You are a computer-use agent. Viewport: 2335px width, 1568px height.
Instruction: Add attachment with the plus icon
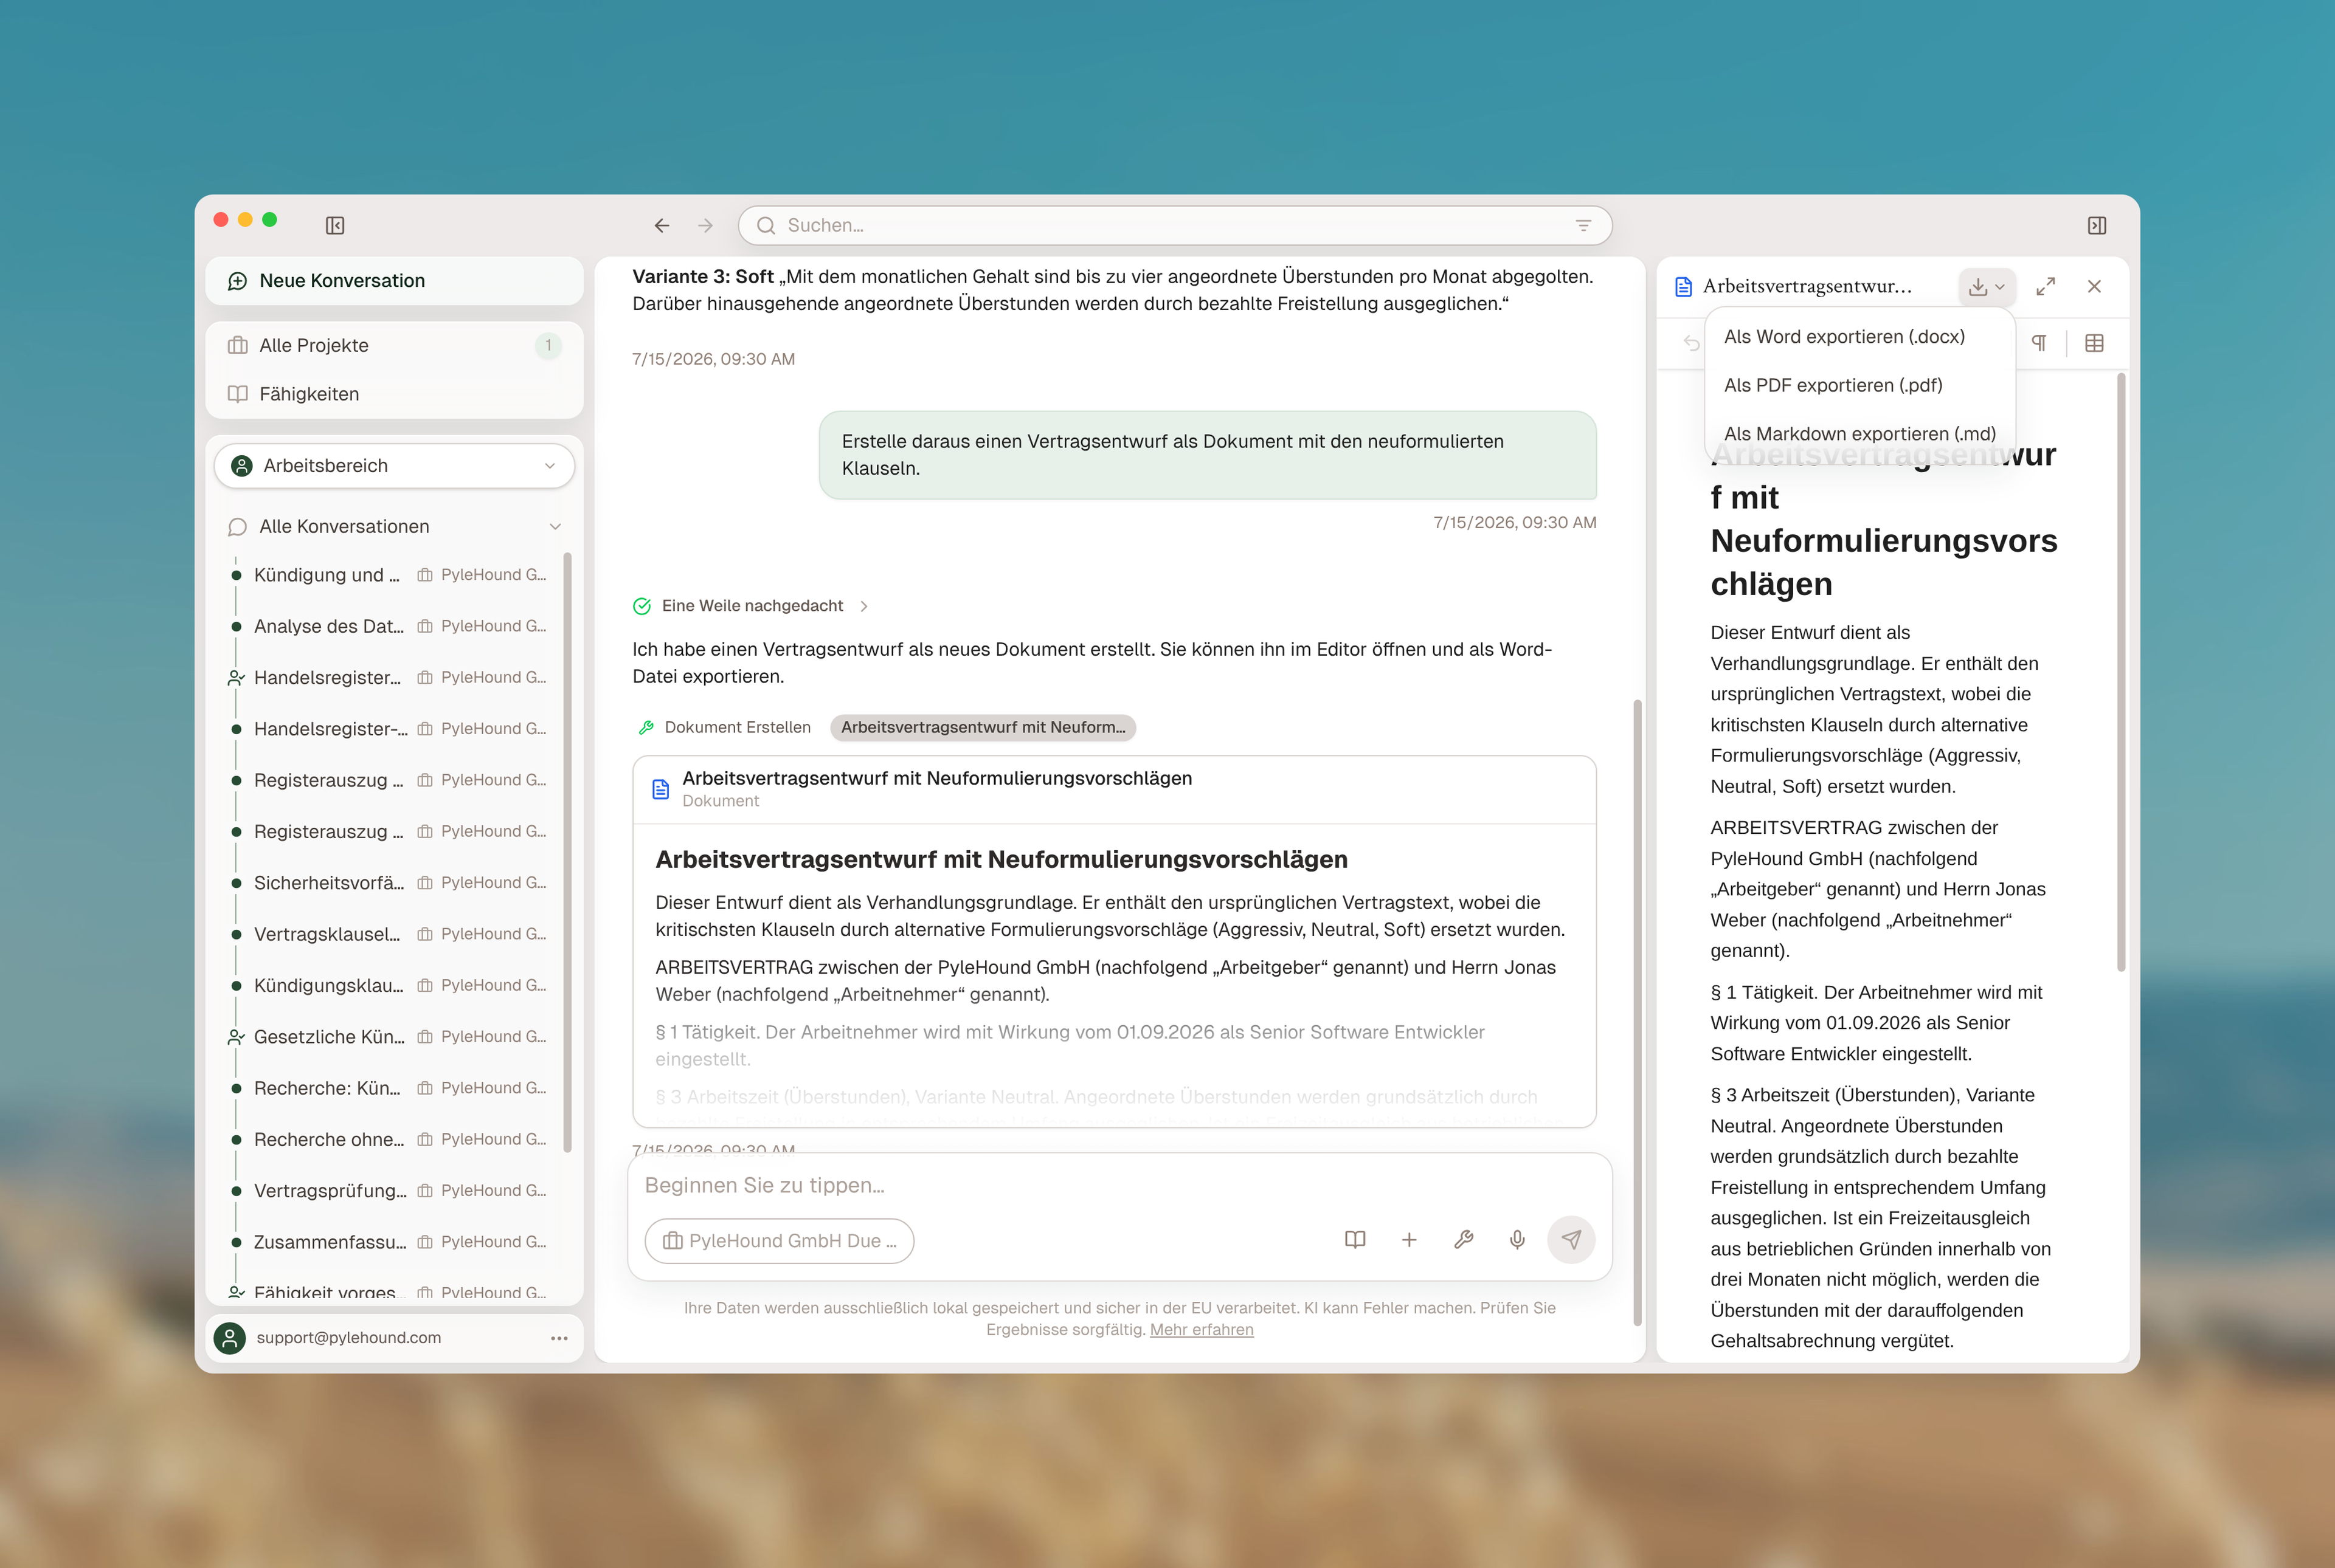point(1409,1240)
